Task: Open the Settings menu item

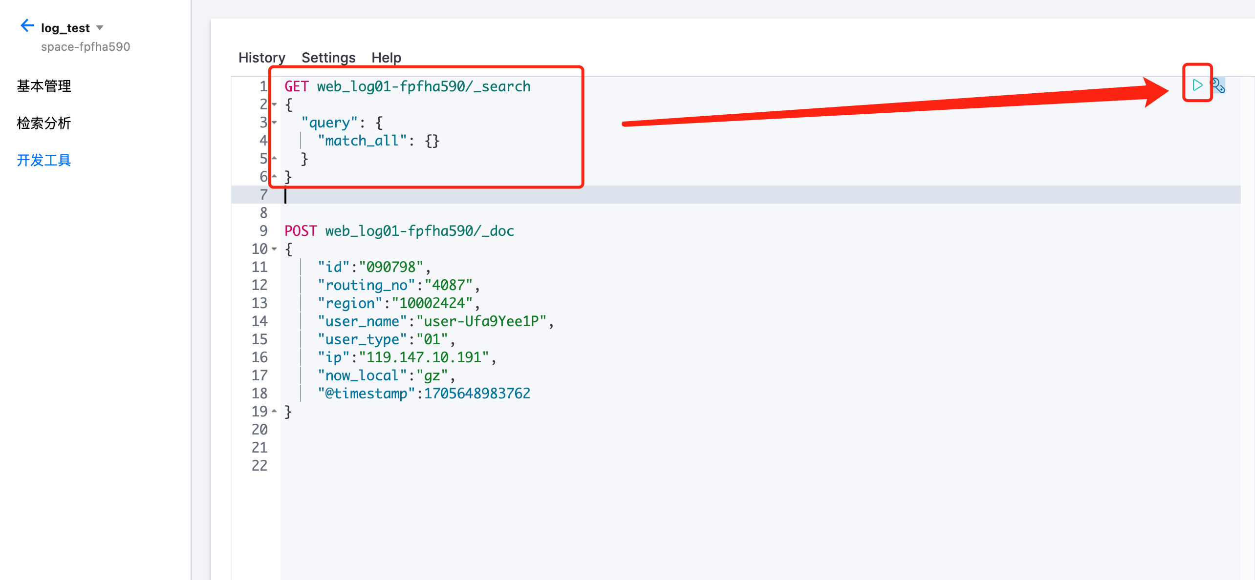Action: point(328,58)
